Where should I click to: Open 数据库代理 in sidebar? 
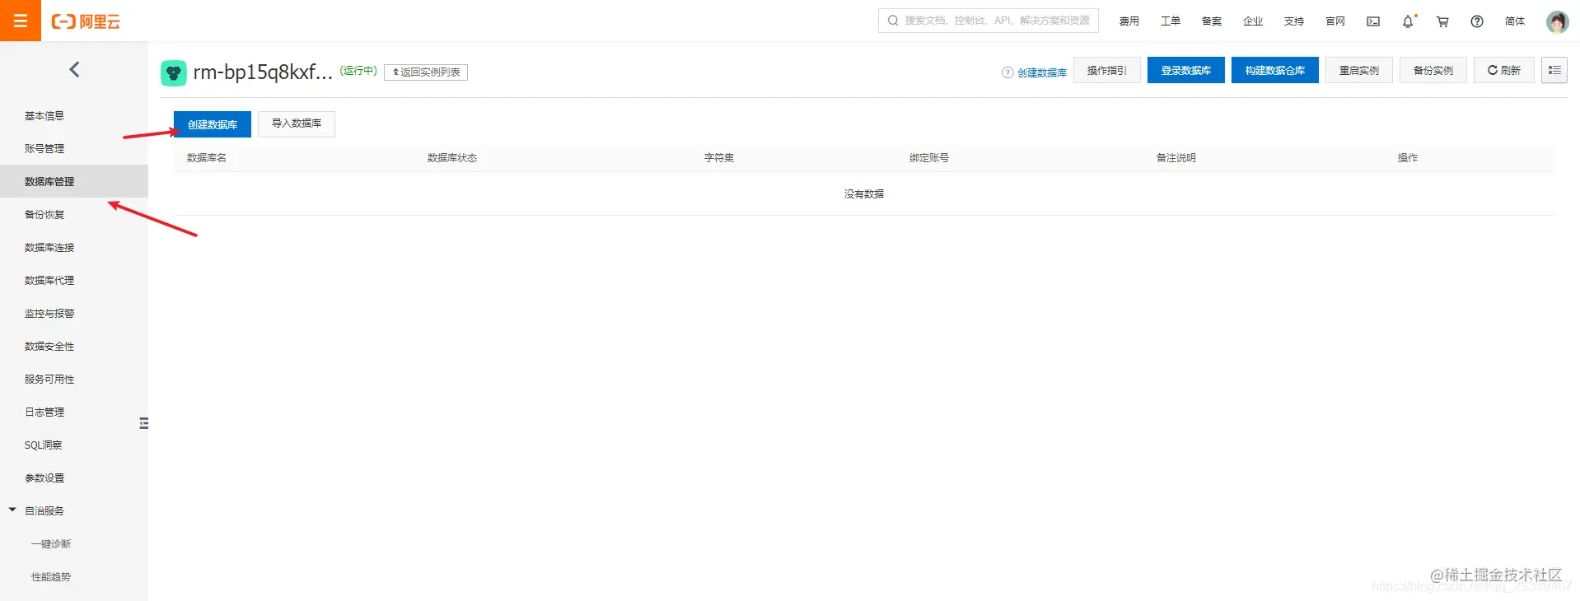(x=49, y=281)
